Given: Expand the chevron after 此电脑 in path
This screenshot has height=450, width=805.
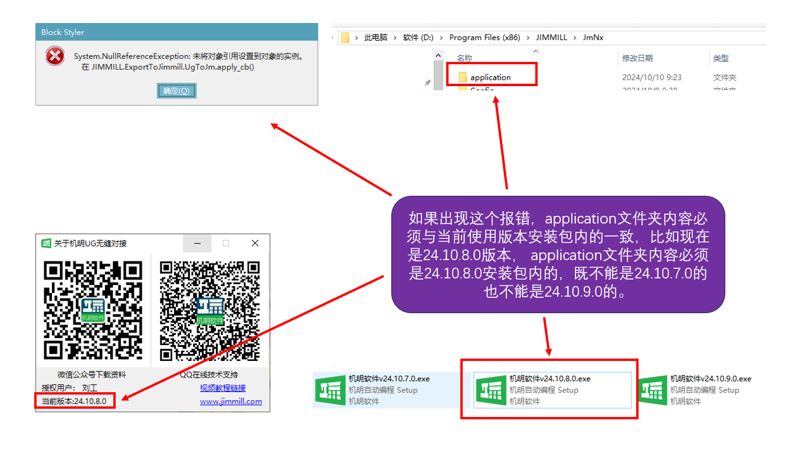Looking at the screenshot, I should 395,37.
